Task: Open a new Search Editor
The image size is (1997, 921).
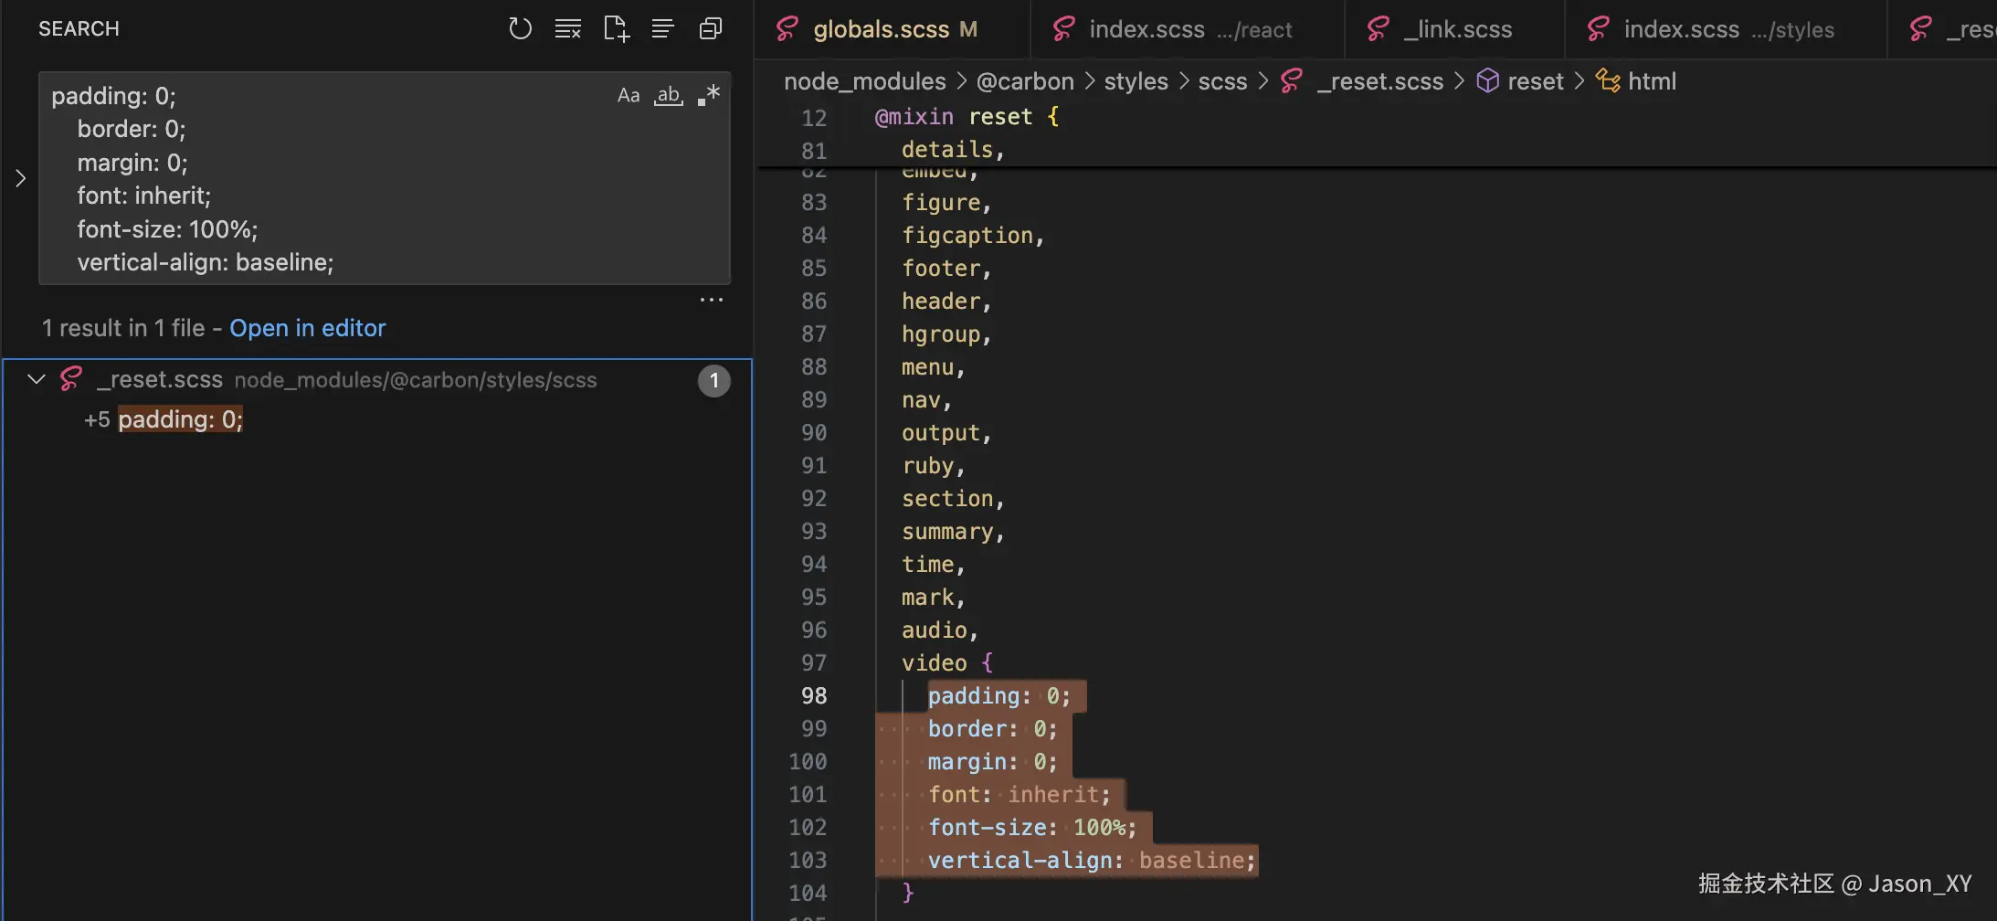Action: pyautogui.click(x=615, y=28)
